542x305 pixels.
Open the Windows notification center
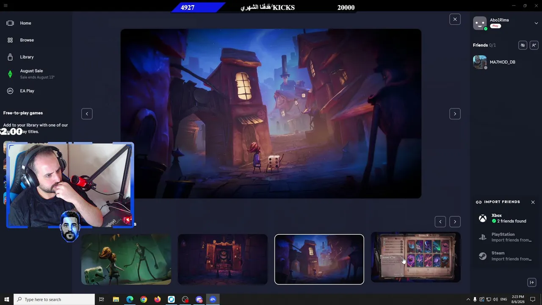[533, 299]
